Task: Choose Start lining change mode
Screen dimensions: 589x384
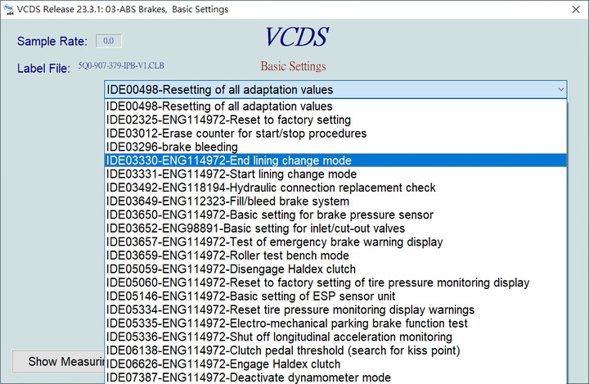Action: 335,174
